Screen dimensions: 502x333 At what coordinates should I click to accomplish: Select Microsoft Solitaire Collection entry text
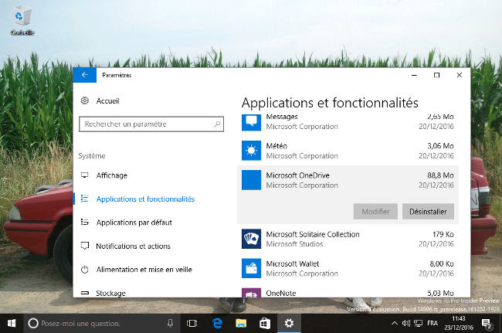313,234
